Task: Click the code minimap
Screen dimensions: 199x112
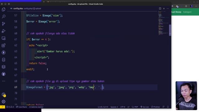Action: [163, 23]
